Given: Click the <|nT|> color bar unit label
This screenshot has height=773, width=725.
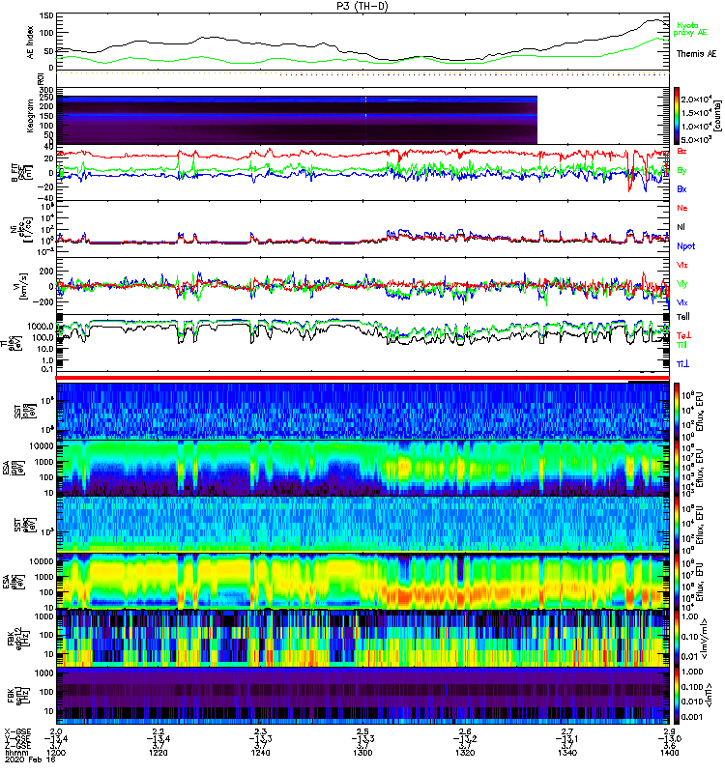Looking at the screenshot, I should [710, 695].
